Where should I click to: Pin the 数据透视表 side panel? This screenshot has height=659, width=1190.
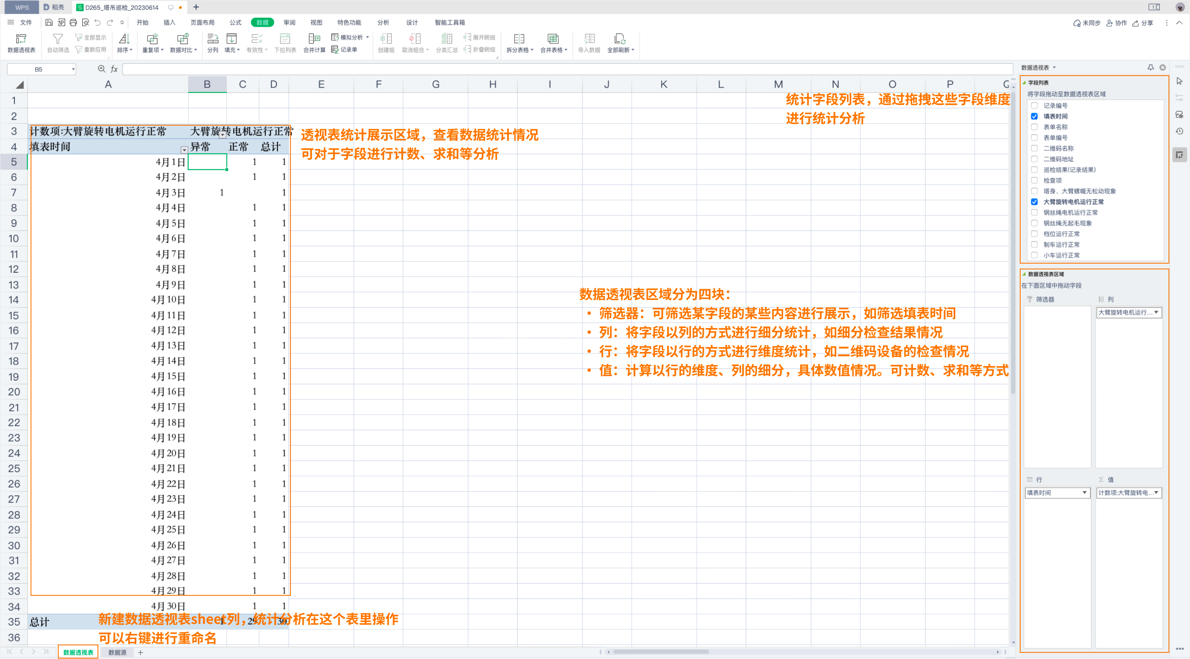(x=1150, y=67)
